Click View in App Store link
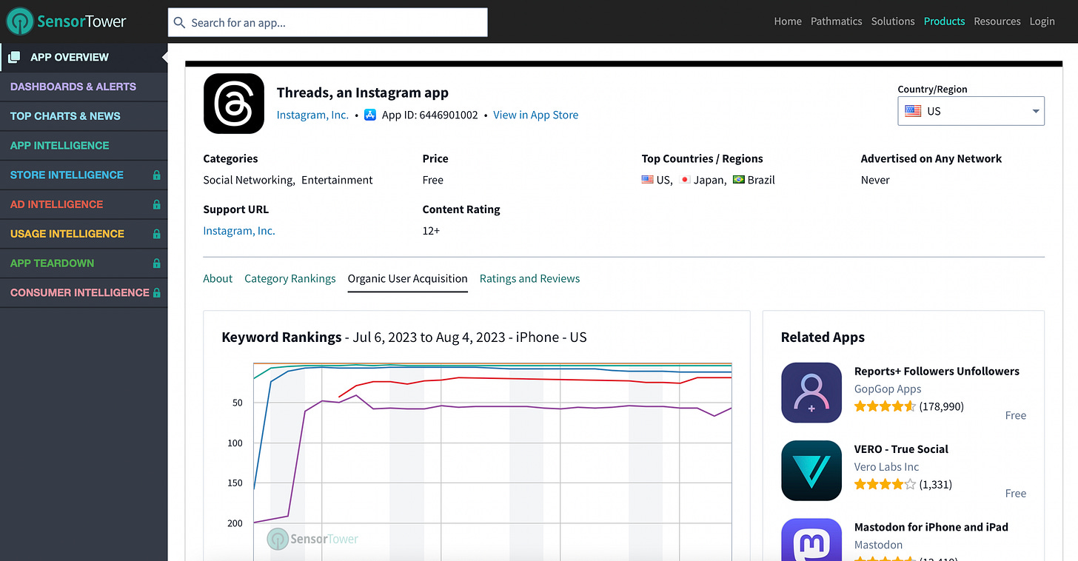1078x561 pixels. [536, 115]
